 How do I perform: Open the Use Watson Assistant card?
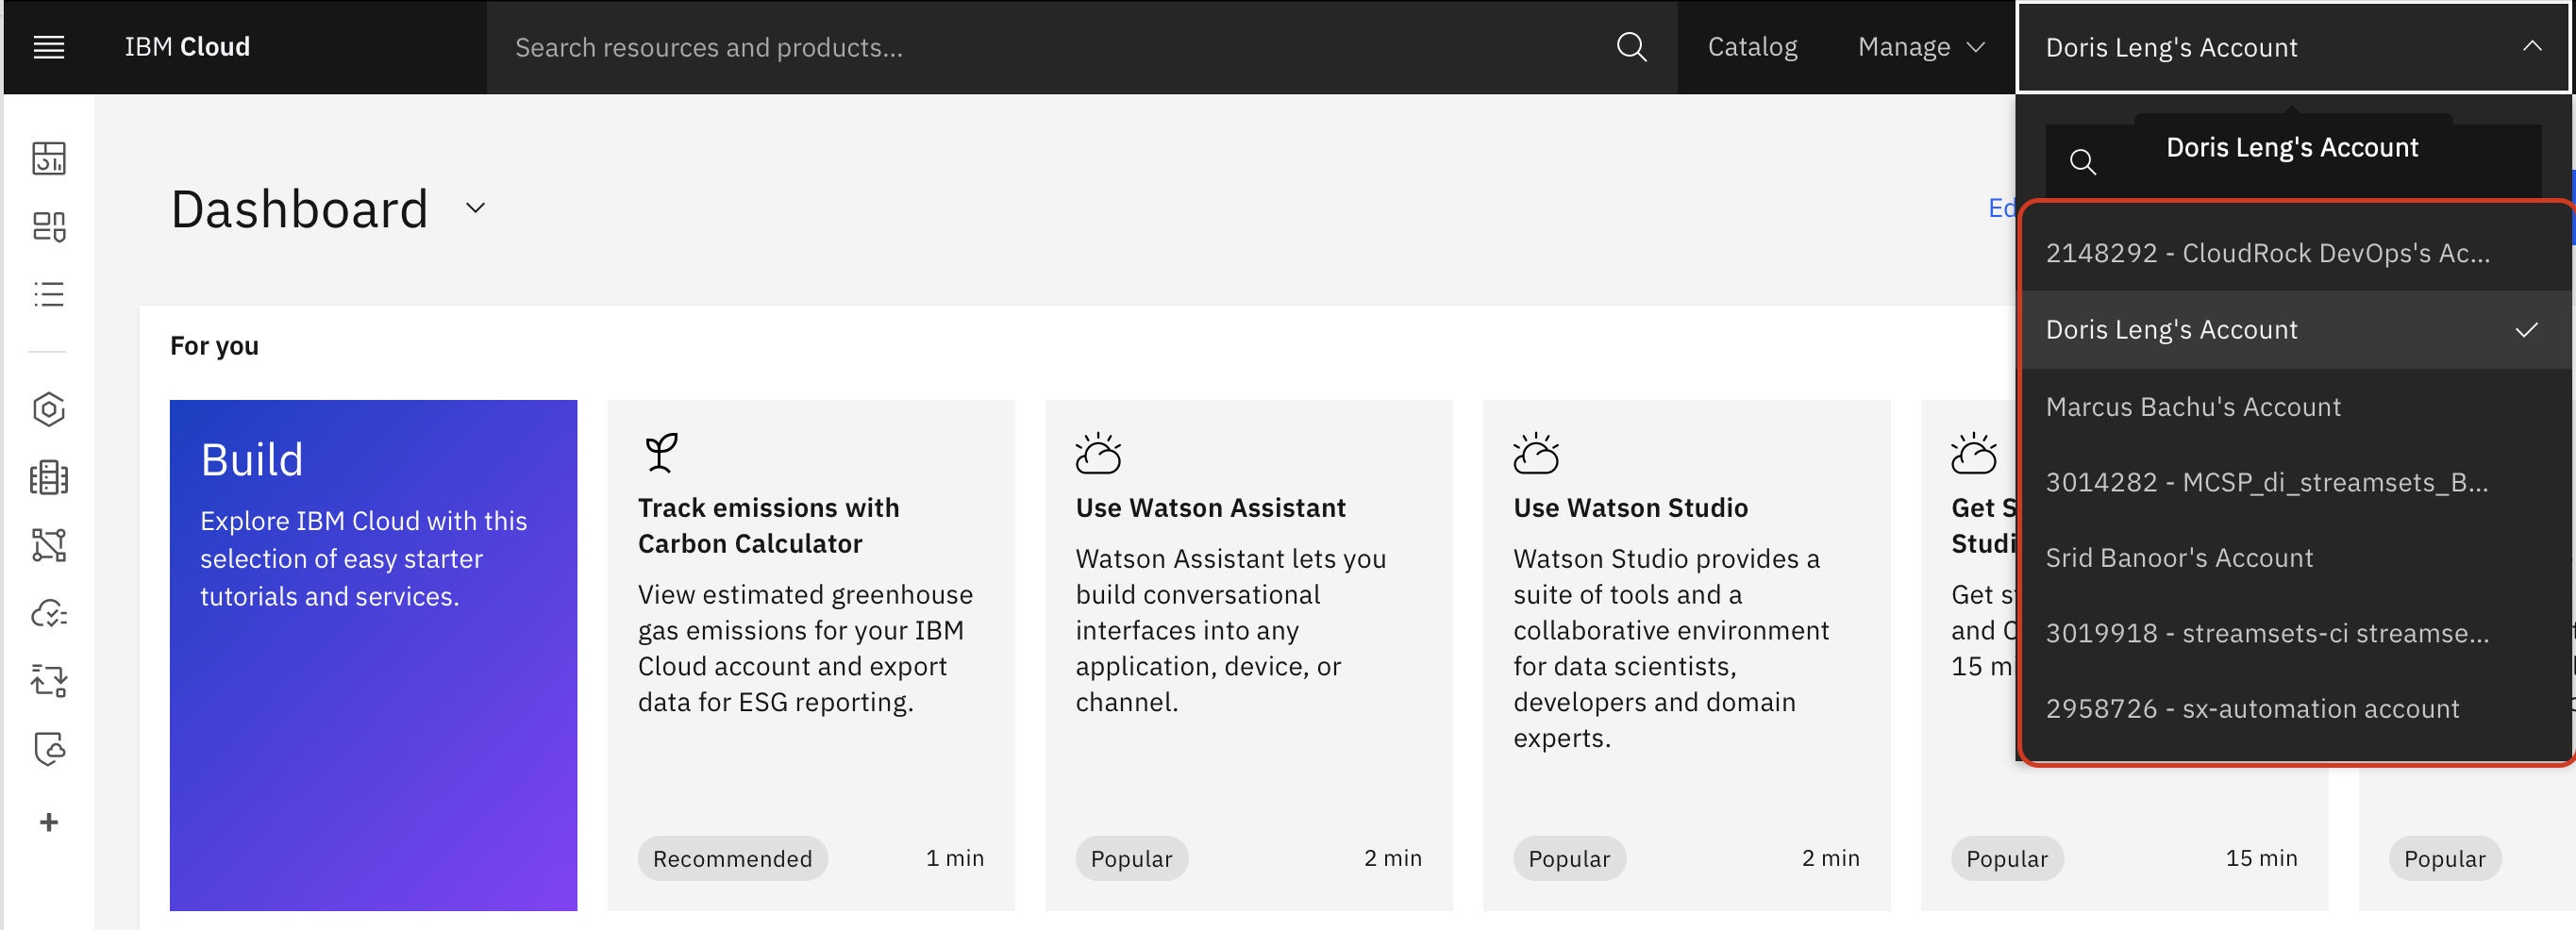point(1248,655)
